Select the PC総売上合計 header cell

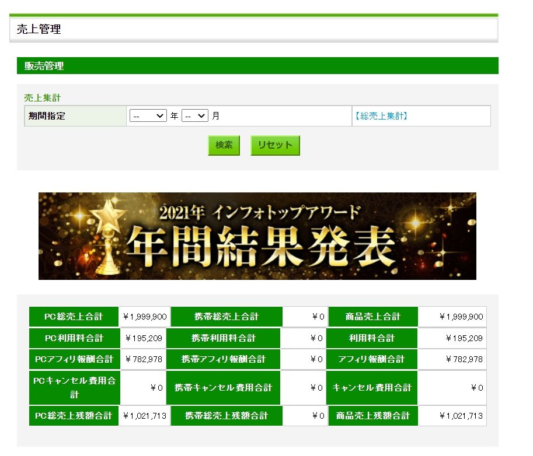tap(74, 317)
